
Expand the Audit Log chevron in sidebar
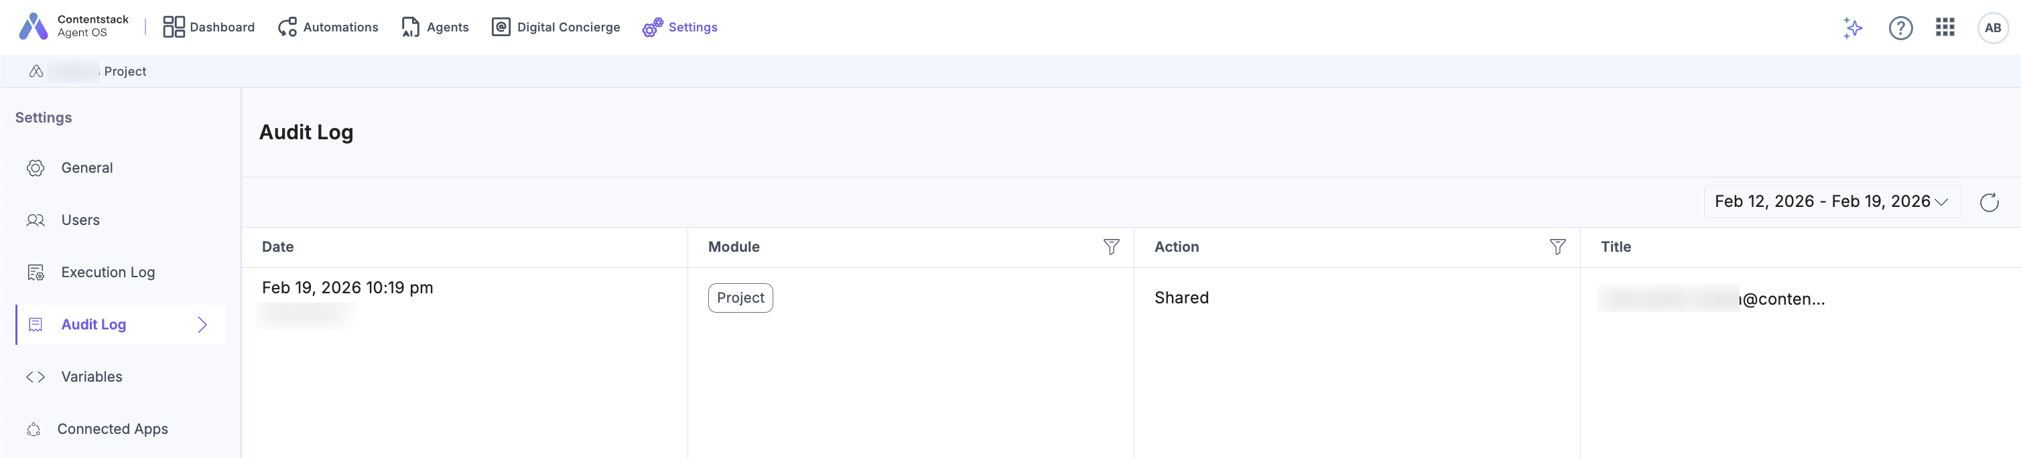pos(203,324)
